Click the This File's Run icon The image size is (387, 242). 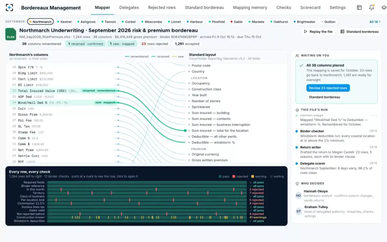click(x=297, y=110)
